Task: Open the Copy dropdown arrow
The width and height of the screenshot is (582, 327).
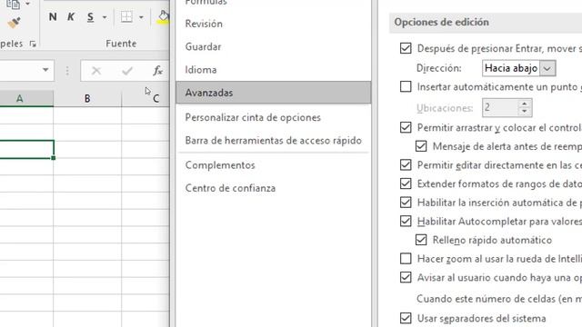Action: pos(27,4)
